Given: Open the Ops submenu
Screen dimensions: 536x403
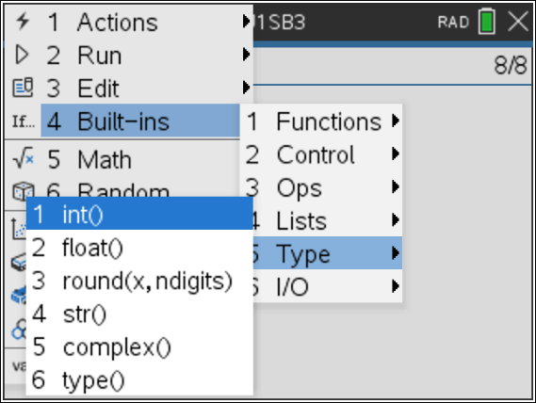Looking at the screenshot, I should pyautogui.click(x=321, y=186).
